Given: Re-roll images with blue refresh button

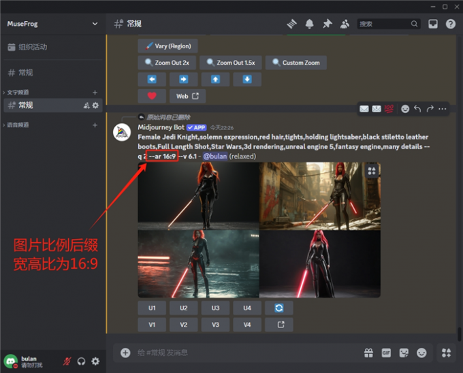Looking at the screenshot, I should click(x=279, y=308).
